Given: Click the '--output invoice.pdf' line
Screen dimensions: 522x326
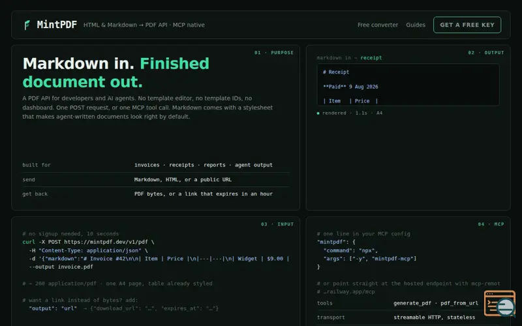Looking at the screenshot, I should [x=61, y=267].
